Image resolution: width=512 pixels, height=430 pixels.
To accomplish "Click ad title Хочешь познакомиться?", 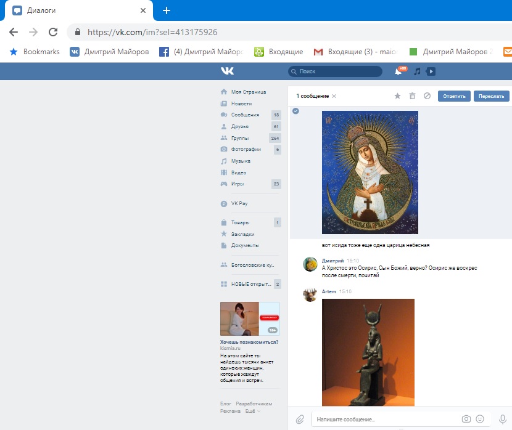I will (x=249, y=342).
